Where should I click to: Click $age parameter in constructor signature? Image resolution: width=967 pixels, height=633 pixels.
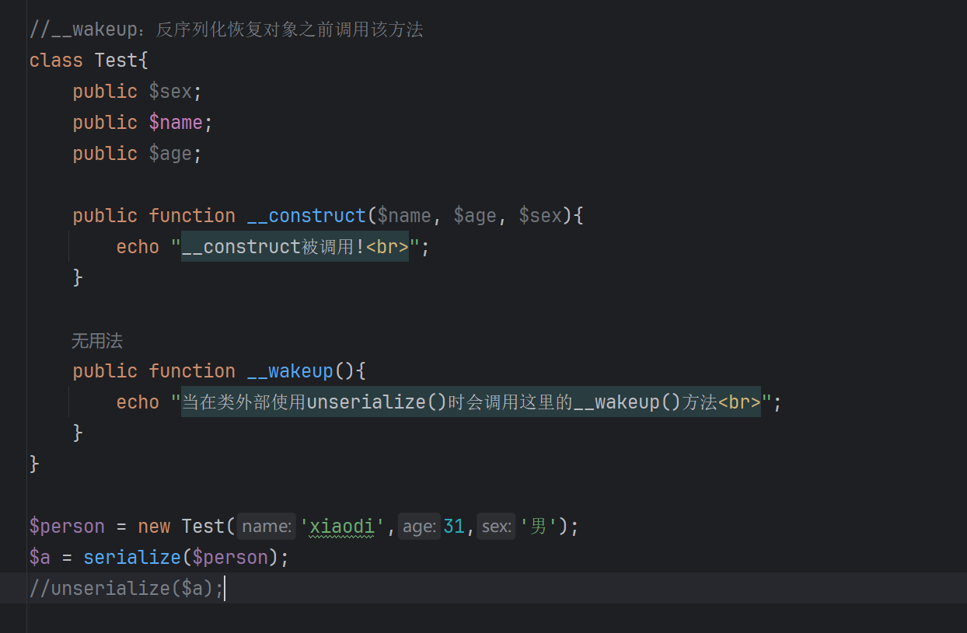(475, 216)
